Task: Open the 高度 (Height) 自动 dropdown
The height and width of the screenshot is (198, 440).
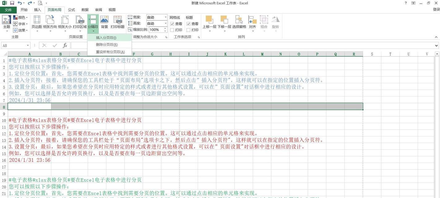Action: coord(166,24)
